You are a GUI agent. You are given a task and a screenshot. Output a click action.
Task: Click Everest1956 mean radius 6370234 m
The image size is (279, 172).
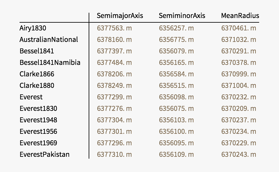coord(239,131)
